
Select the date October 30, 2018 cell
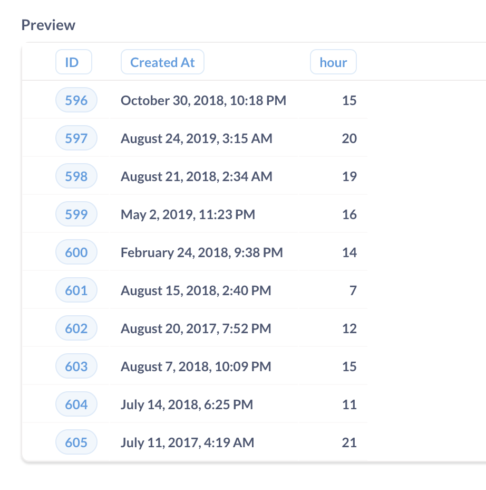click(x=203, y=100)
